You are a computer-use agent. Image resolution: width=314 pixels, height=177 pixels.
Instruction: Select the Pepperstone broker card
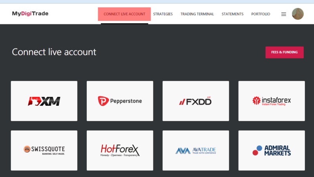coord(120,101)
